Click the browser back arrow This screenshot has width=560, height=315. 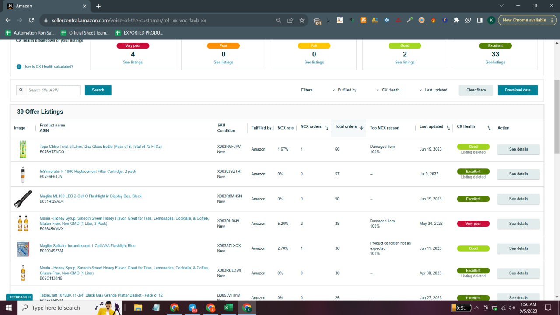pyautogui.click(x=8, y=20)
